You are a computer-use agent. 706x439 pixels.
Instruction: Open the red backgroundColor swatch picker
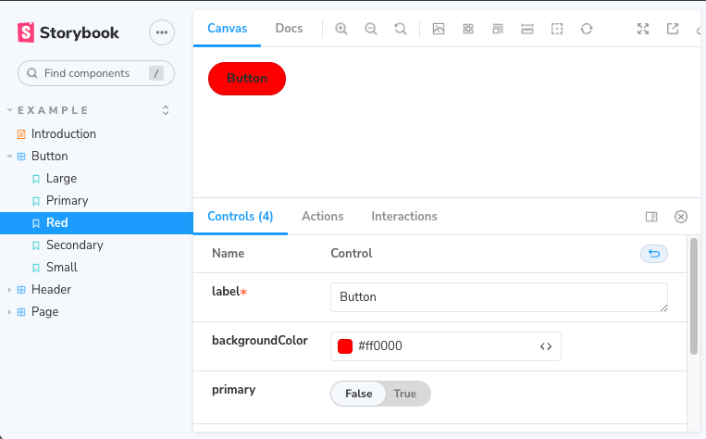pos(345,346)
